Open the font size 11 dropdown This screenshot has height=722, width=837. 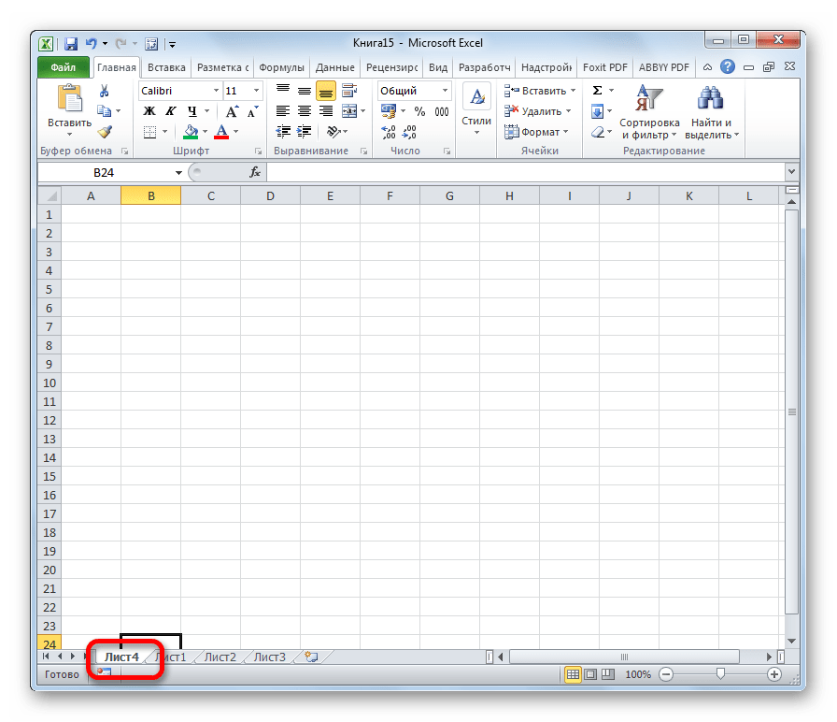coord(256,91)
